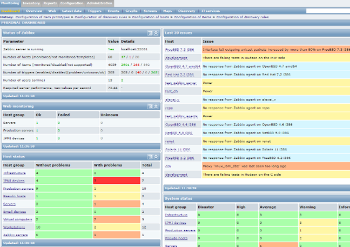
Task: Click the Interface lo0 outgoing packets issue
Action: pyautogui.click(x=276, y=50)
